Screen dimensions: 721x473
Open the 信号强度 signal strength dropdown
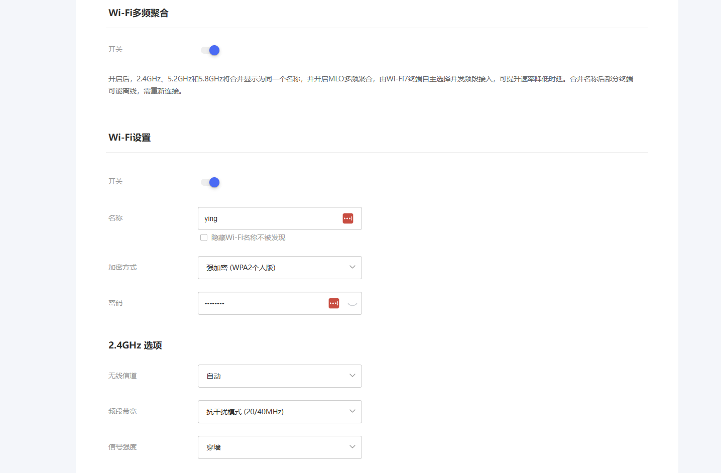tap(280, 447)
